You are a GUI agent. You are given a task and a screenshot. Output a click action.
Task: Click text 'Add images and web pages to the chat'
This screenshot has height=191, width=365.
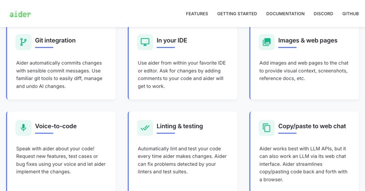click(x=304, y=63)
